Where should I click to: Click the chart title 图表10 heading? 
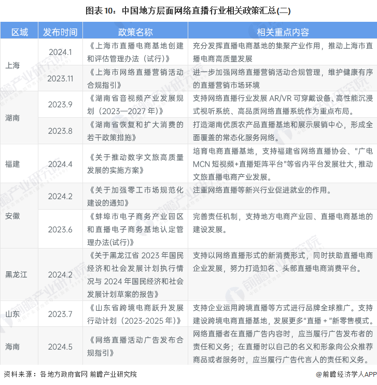click(188, 10)
